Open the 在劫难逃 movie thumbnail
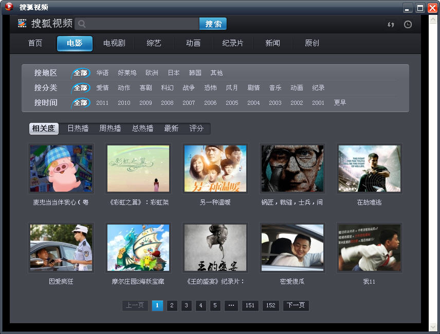The height and width of the screenshot is (334, 440). 370,169
